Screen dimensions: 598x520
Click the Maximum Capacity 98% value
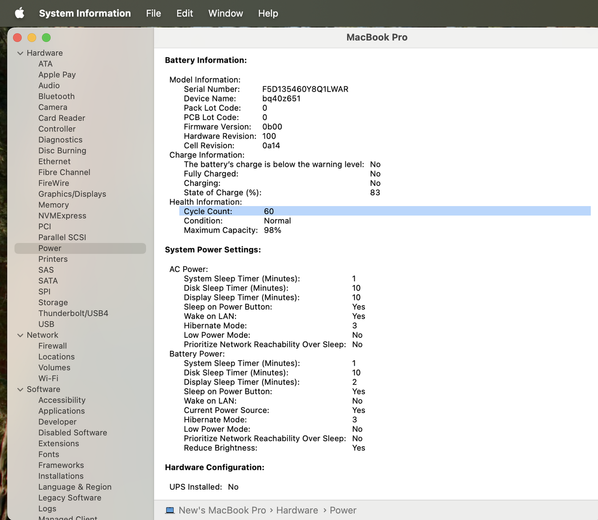tap(272, 230)
